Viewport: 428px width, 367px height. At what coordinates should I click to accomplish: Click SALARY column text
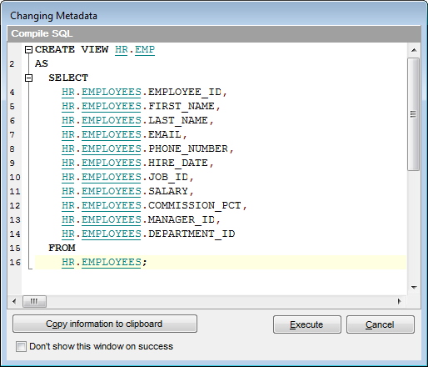coord(168,191)
